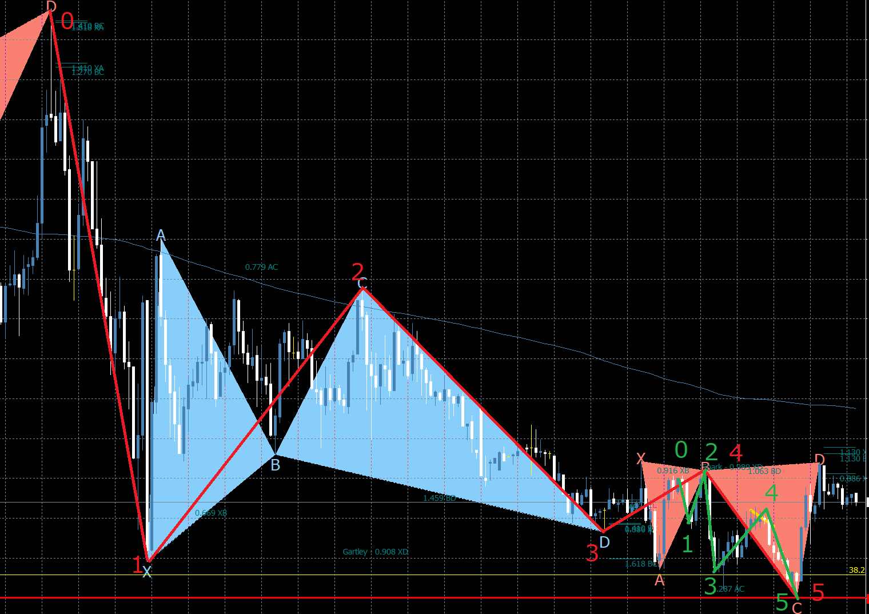The width and height of the screenshot is (869, 614).
Task: Click the "1.270 BC" ratio label
Action: pos(87,72)
